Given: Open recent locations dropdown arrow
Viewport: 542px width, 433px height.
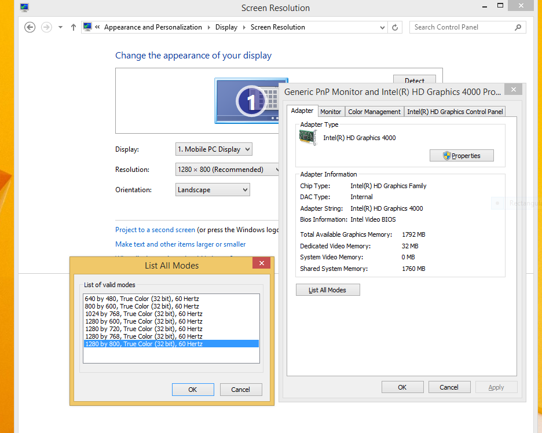Looking at the screenshot, I should click(x=60, y=27).
